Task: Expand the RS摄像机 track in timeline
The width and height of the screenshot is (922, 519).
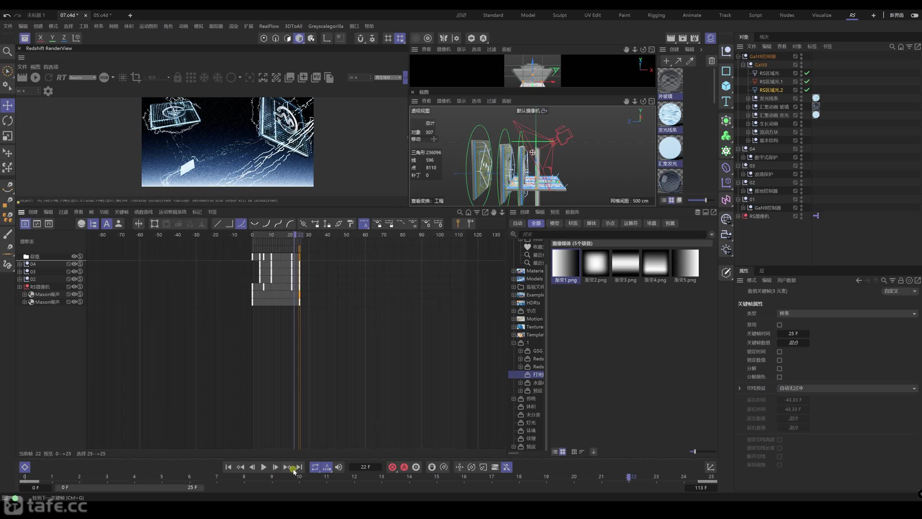Action: (19, 287)
